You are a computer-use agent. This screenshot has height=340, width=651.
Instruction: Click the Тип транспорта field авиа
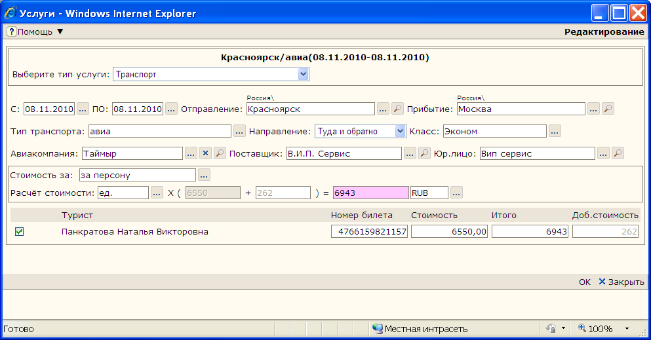pos(160,132)
